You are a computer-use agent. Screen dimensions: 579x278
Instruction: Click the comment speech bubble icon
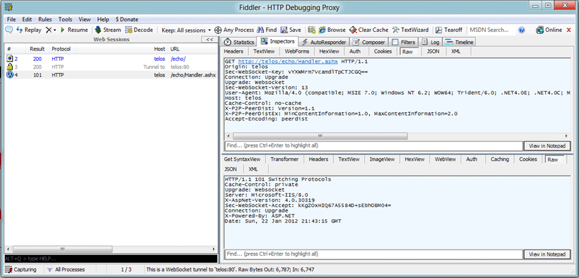(9, 30)
